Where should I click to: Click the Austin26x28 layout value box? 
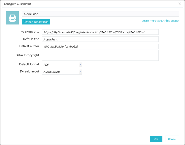(x=60, y=72)
